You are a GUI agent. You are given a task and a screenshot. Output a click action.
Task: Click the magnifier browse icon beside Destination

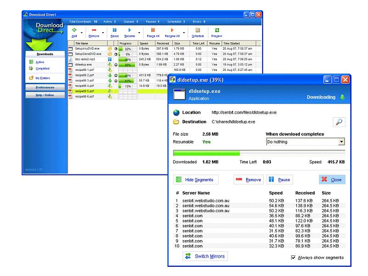click(339, 122)
